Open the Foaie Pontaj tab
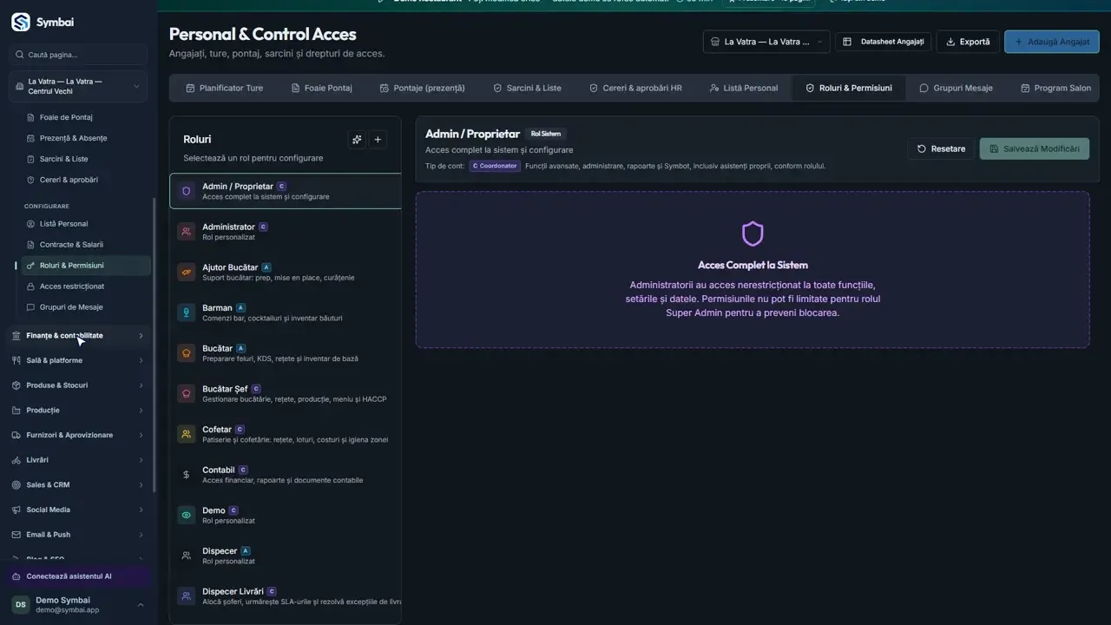This screenshot has height=625, width=1111. (x=322, y=88)
